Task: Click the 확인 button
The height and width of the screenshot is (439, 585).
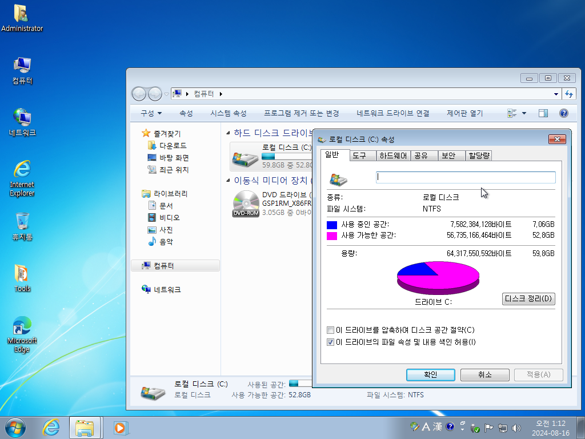Action: (x=431, y=374)
